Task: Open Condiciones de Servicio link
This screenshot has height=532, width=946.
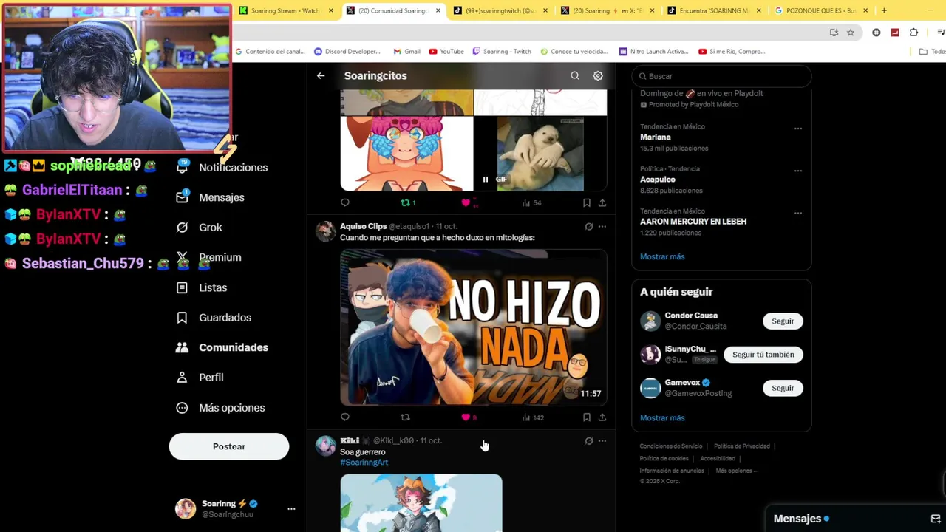Action: coord(671,446)
